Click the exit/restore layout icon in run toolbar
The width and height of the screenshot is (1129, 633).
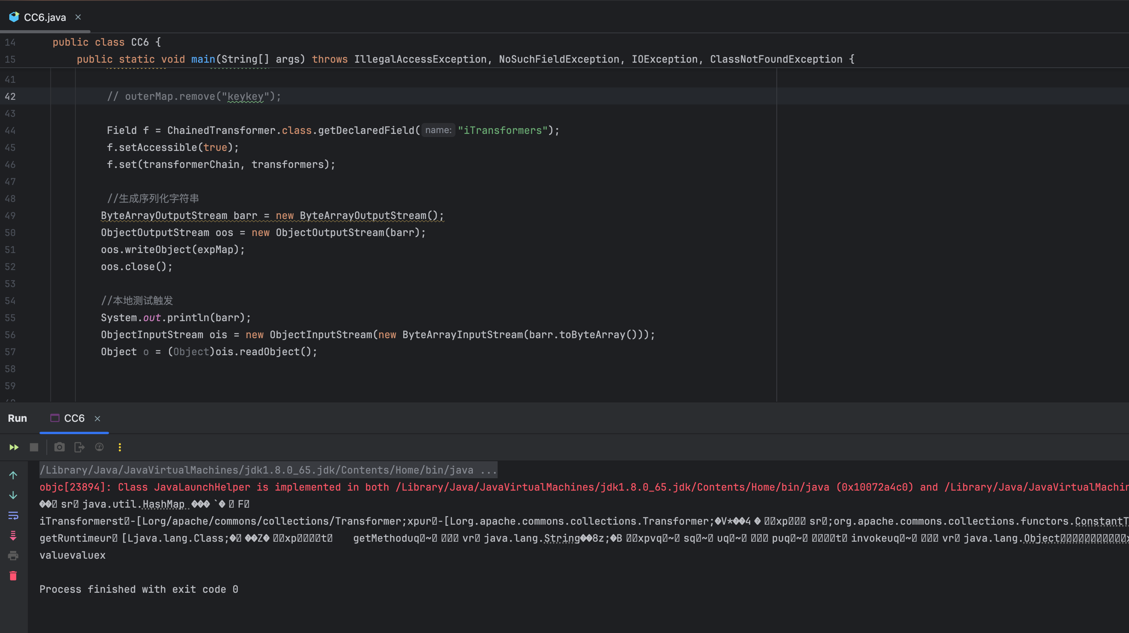79,447
